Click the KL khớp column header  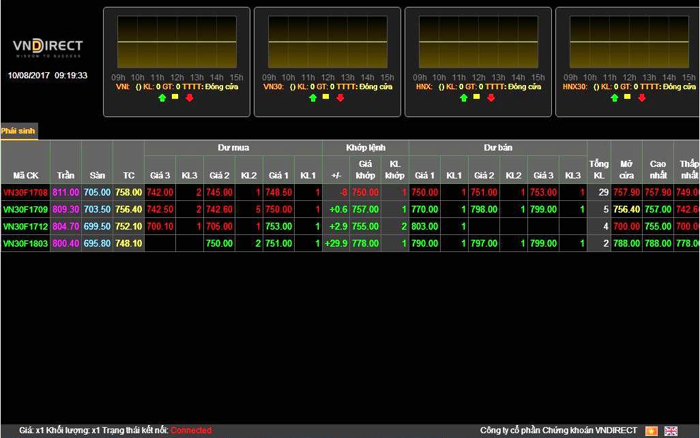tap(394, 170)
